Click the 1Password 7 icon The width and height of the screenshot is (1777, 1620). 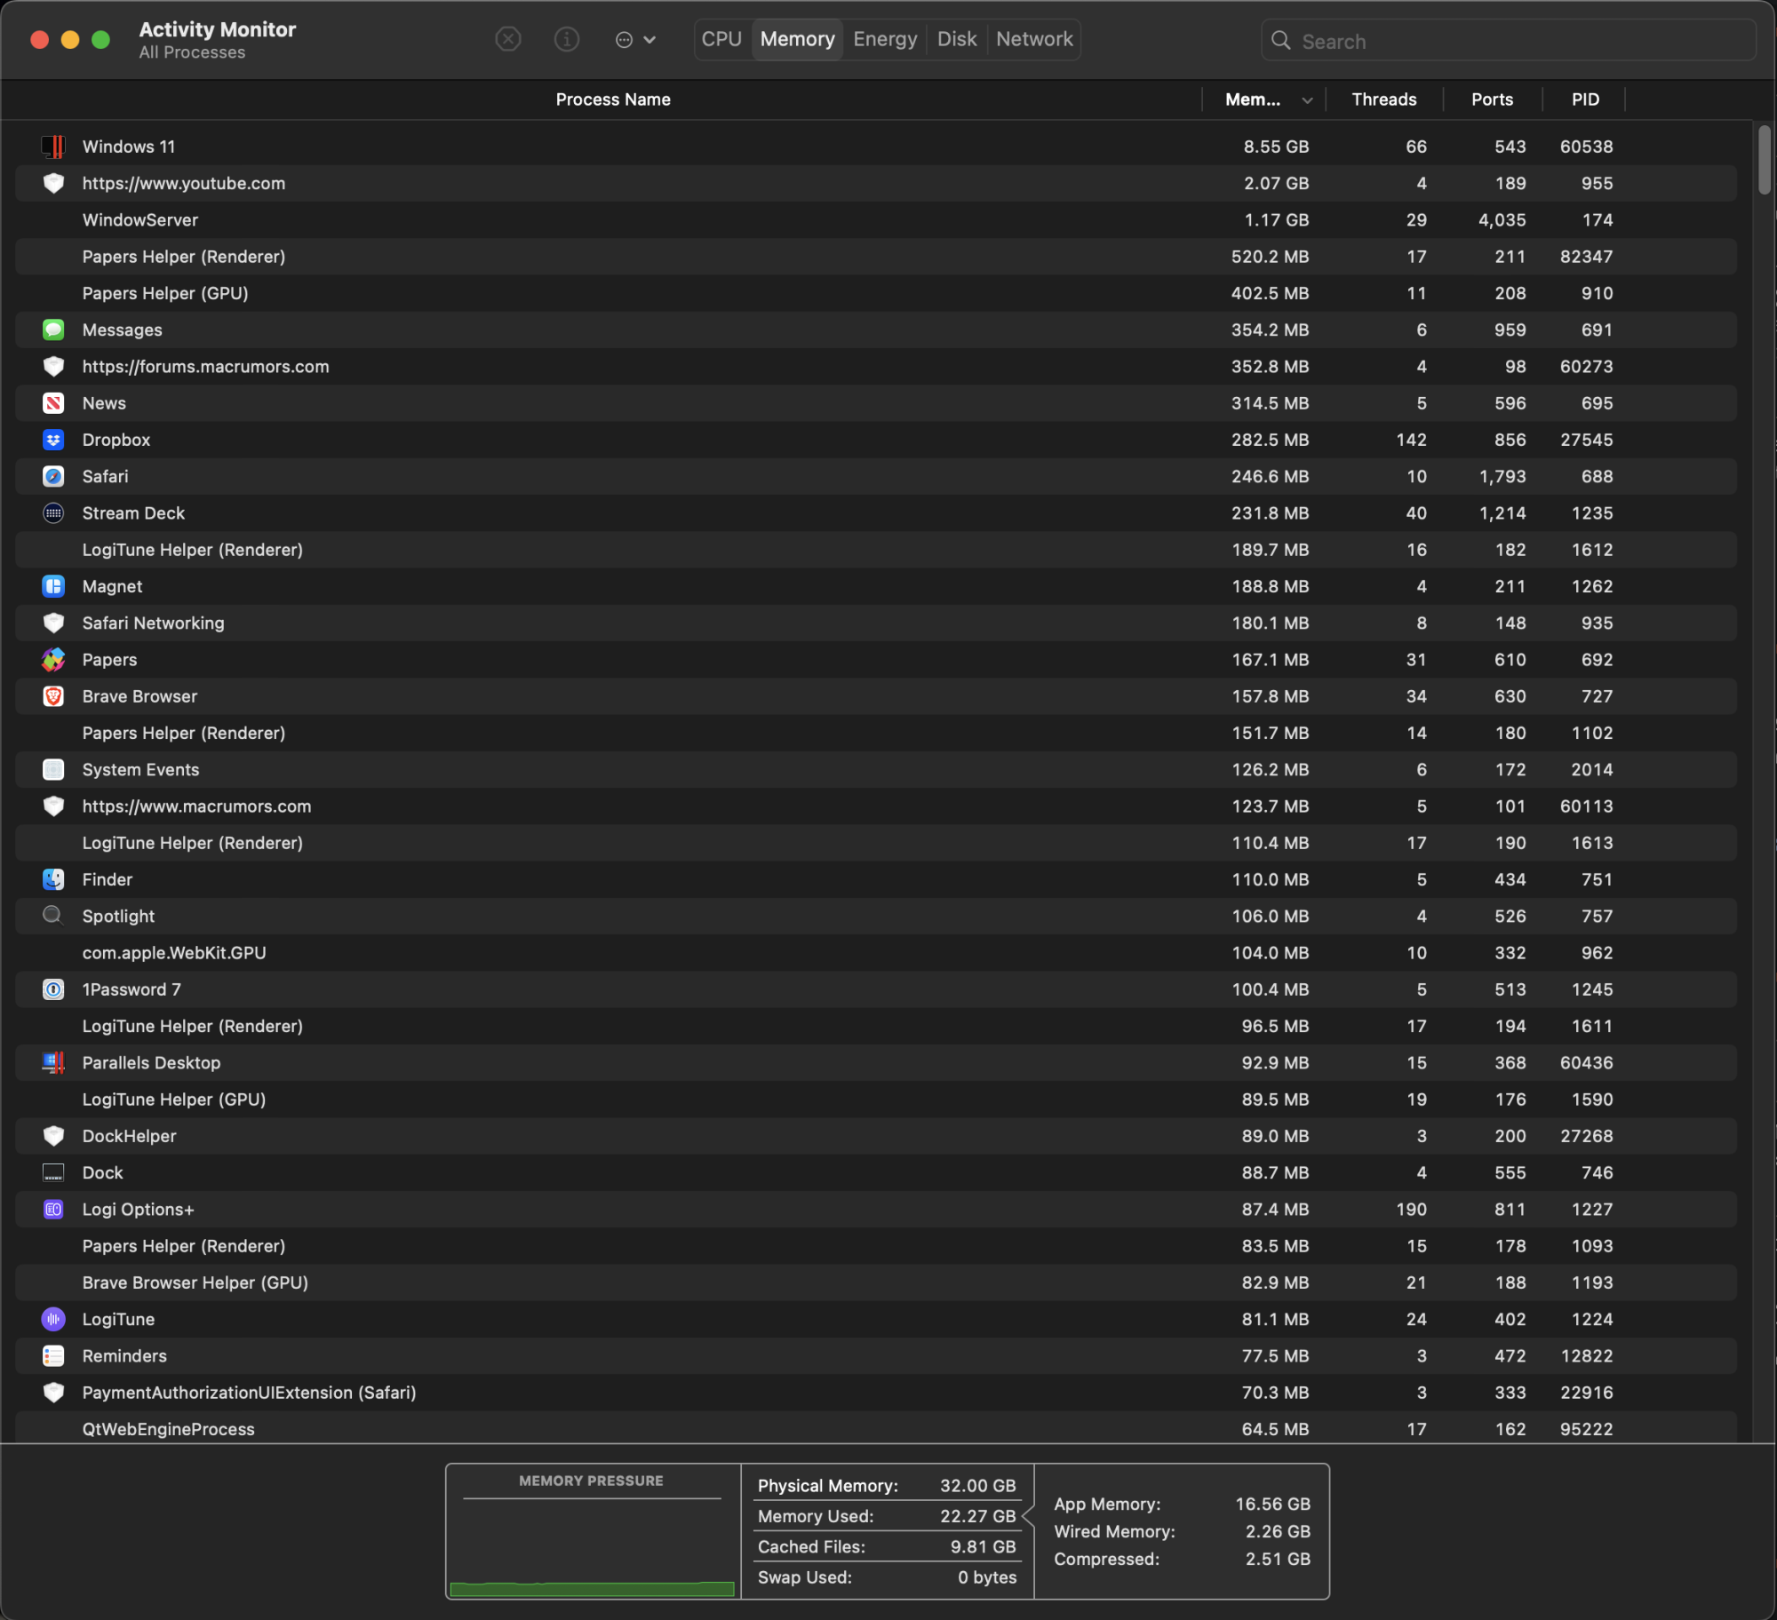53,989
